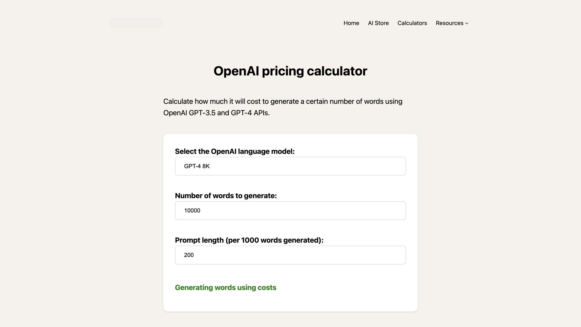Click the site logo in the header
Screen dimensions: 581x327
pyautogui.click(x=136, y=22)
